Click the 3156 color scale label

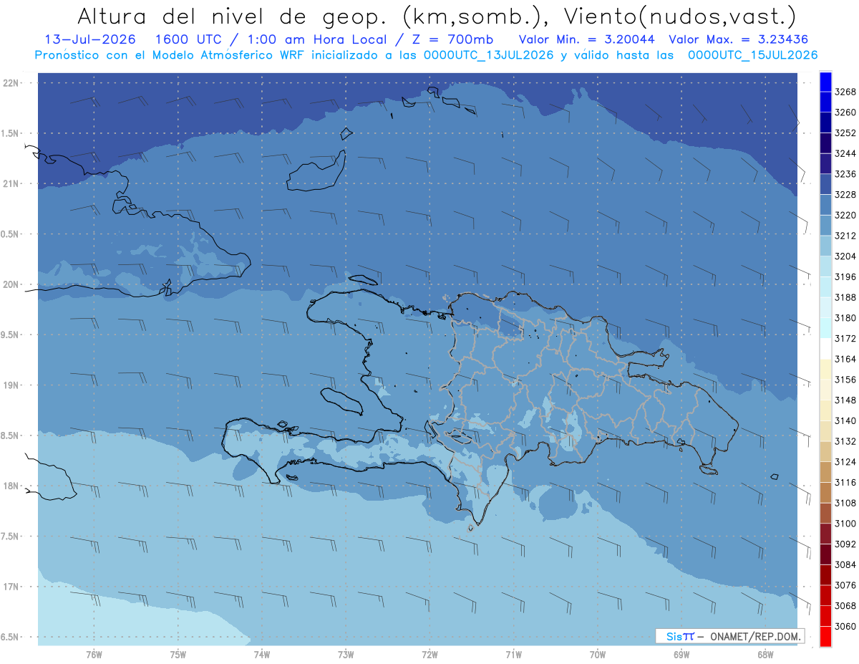[x=845, y=380]
